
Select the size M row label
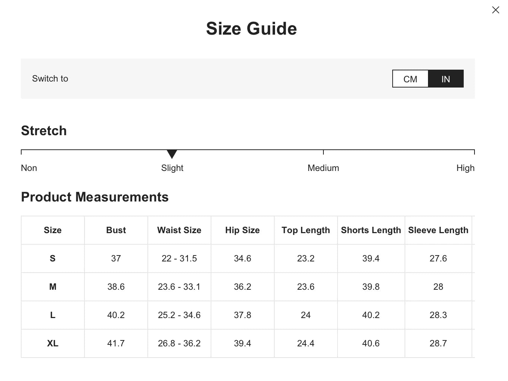coord(52,287)
